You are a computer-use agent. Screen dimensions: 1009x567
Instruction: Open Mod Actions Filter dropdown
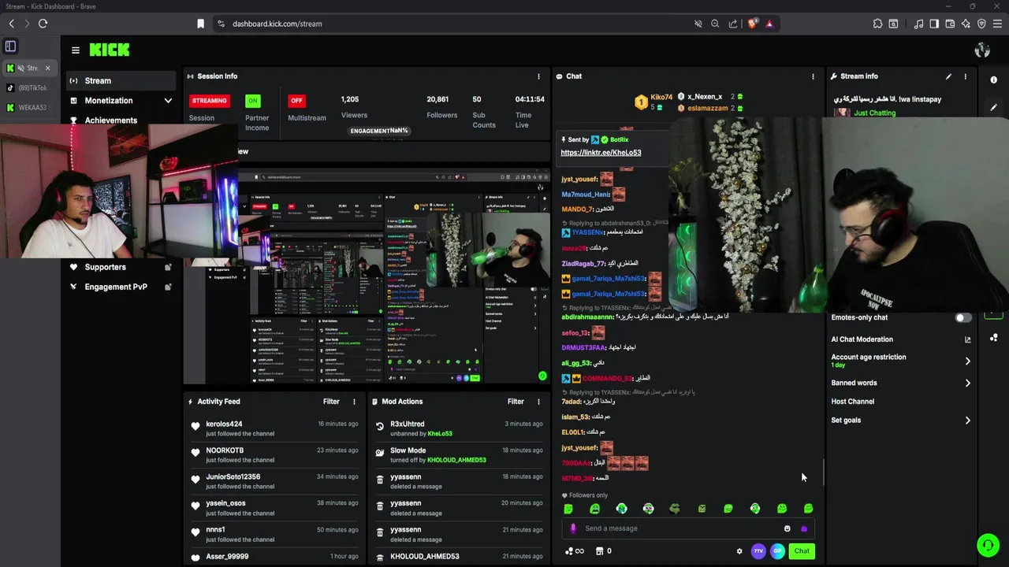coord(516,402)
